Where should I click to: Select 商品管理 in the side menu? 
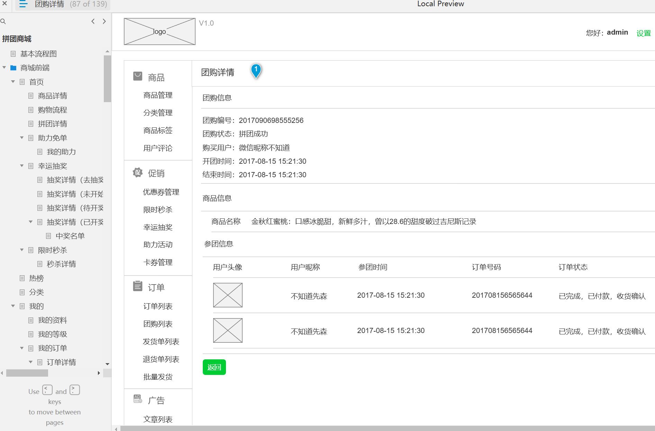coord(158,95)
